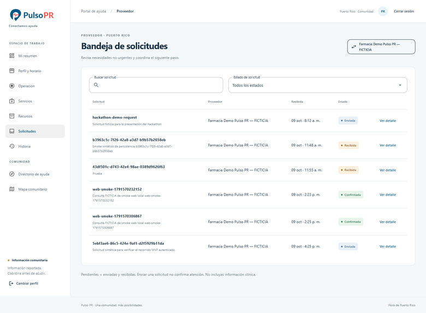The height and width of the screenshot is (313, 426).
Task: Open Ver detalle for hackathon-demo-request
Action: [x=387, y=121]
